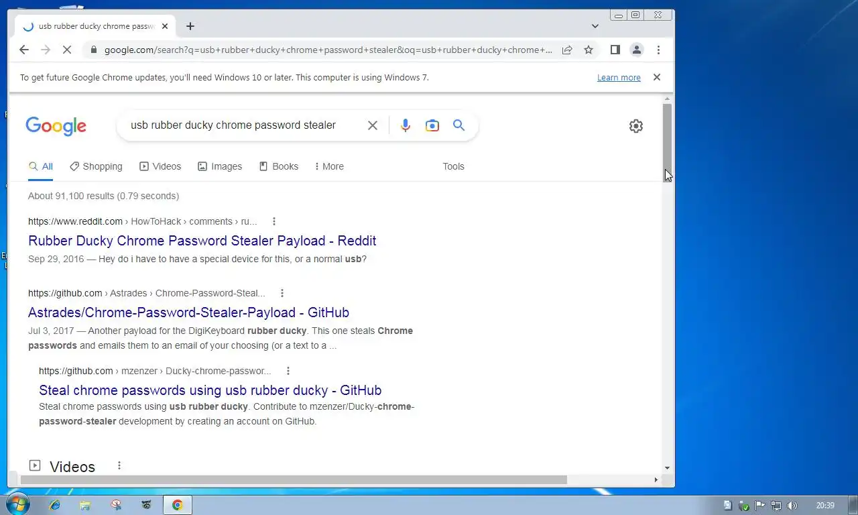Open Google quick settings gear
The width and height of the screenshot is (858, 515).
(x=636, y=126)
